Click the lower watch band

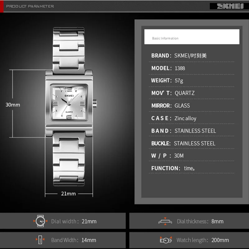(69, 159)
